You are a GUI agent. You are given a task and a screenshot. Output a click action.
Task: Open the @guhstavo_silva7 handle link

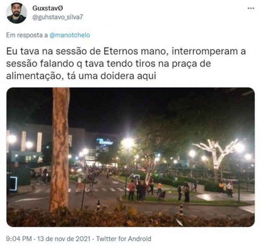click(x=58, y=17)
